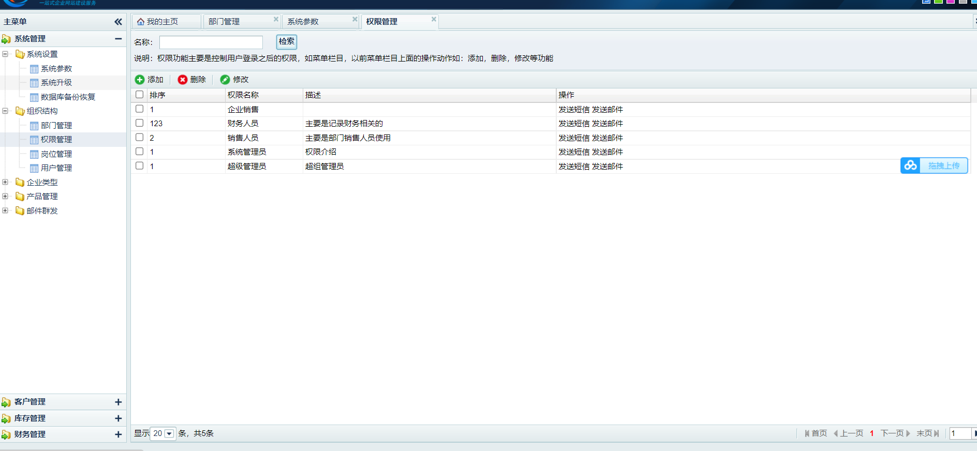Collapse the main menu sidebar with double-chevron icon
Image resolution: width=977 pixels, height=451 pixels.
pos(118,22)
